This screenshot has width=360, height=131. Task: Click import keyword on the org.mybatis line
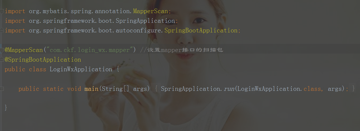(x=15, y=11)
